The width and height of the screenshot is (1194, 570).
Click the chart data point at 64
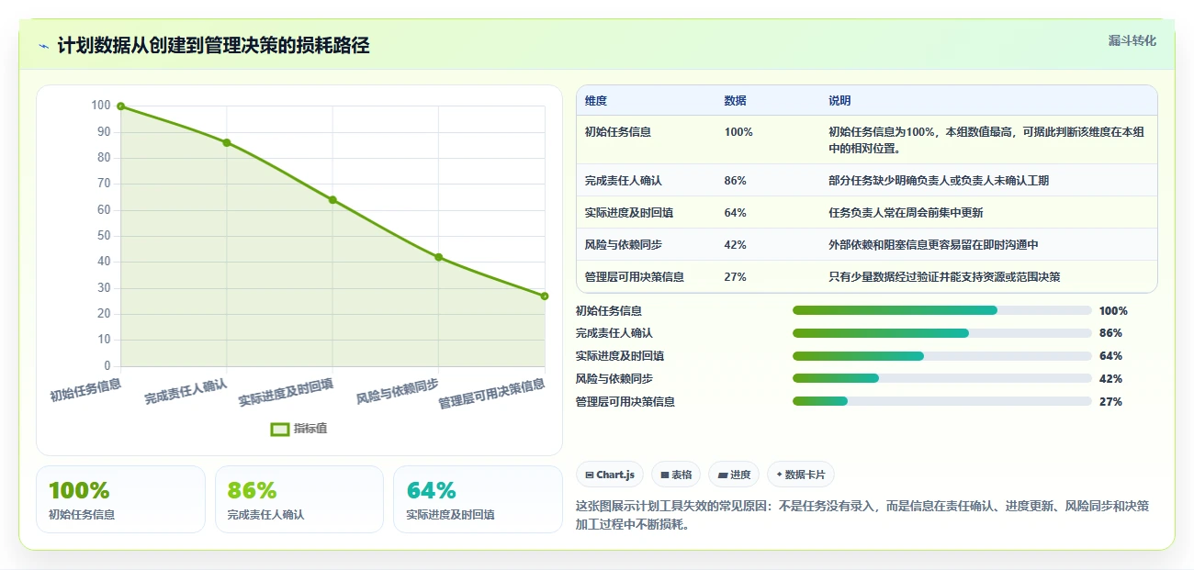point(332,200)
